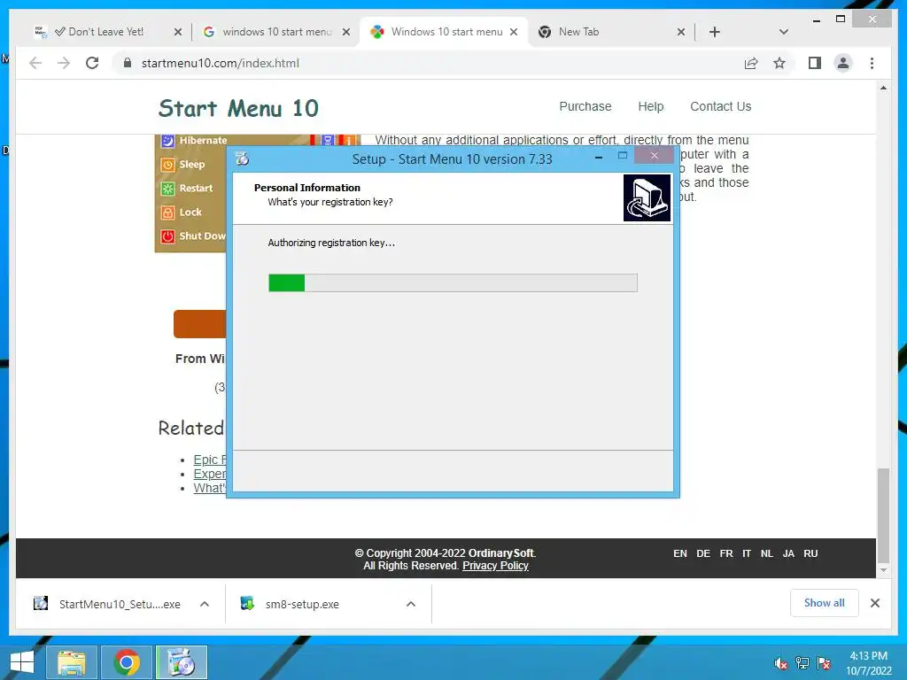This screenshot has height=680, width=907.
Task: Switch site language to IT
Action: (747, 553)
